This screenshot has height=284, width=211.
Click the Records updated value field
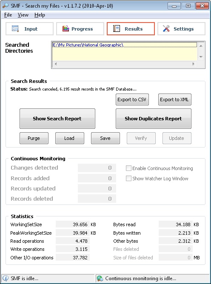(x=97, y=188)
